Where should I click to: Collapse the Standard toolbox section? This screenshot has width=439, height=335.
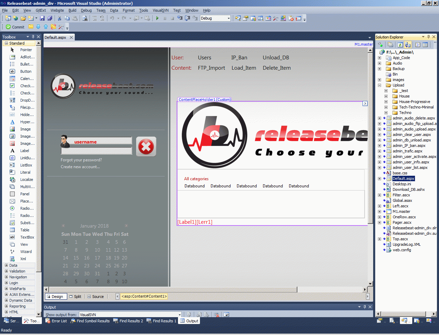pos(6,43)
